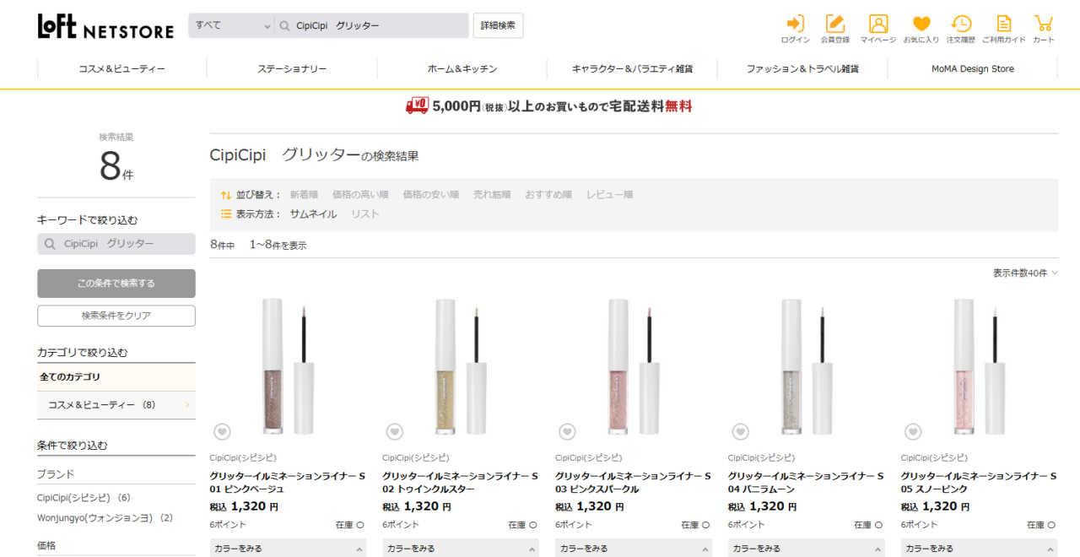Toggle favorite on S02 Twinkle Star liner

click(x=395, y=432)
